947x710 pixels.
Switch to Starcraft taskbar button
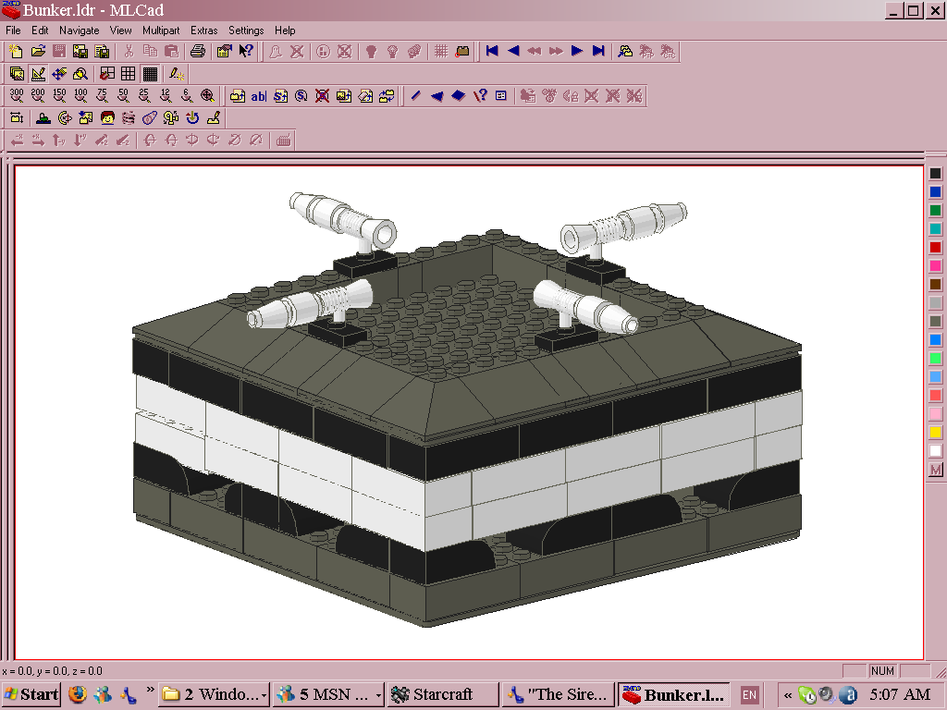pyautogui.click(x=443, y=694)
